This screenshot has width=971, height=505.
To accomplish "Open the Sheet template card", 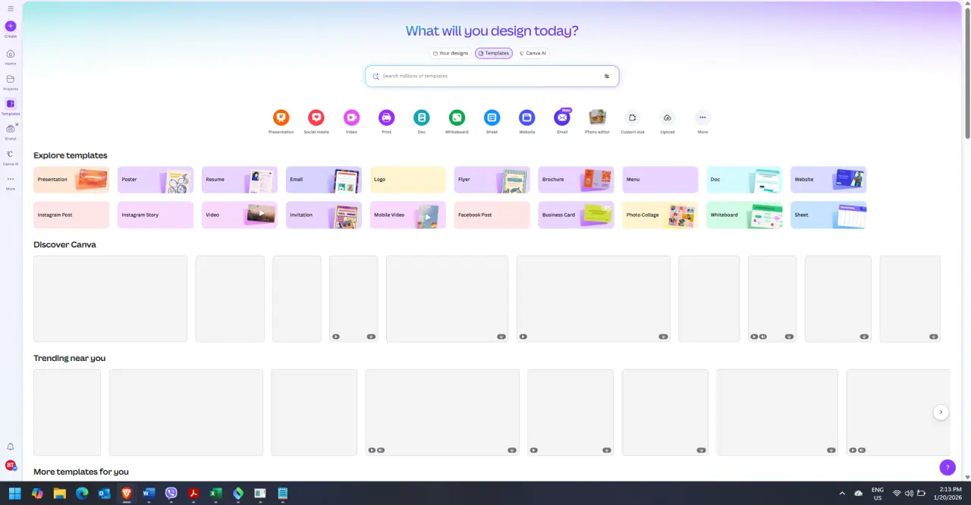I will 828,215.
